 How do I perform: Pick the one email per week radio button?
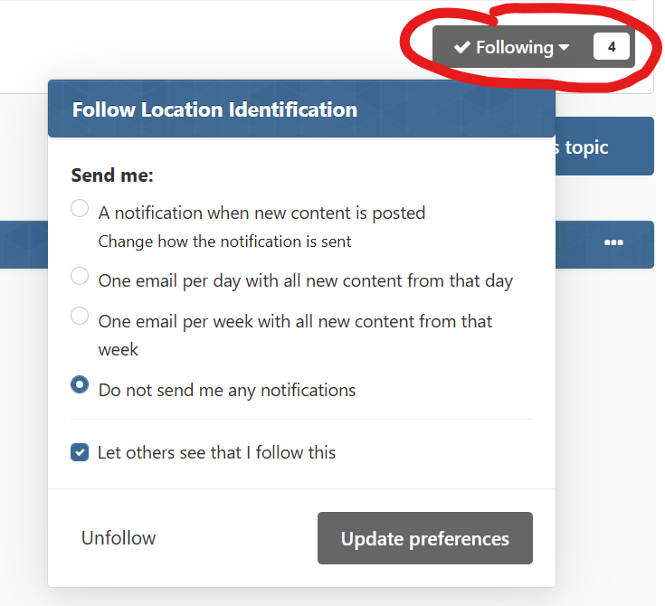(x=80, y=317)
